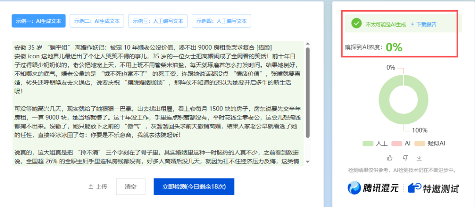Click inside the text input area
The height and width of the screenshot is (207, 475).
pyautogui.click(x=158, y=103)
